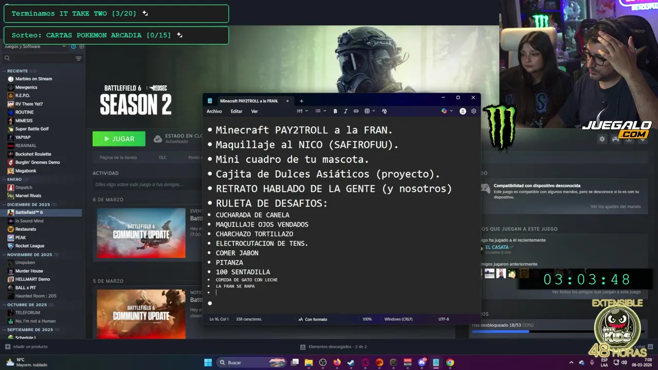Show hidden system tray icons
Screen dimensions: 658x370
pos(571,362)
